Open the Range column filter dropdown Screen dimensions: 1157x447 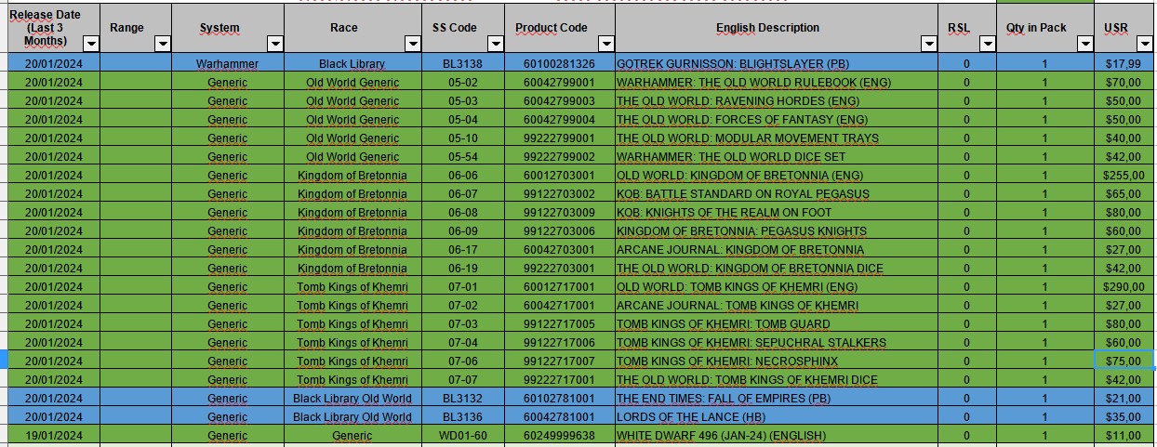coord(163,44)
